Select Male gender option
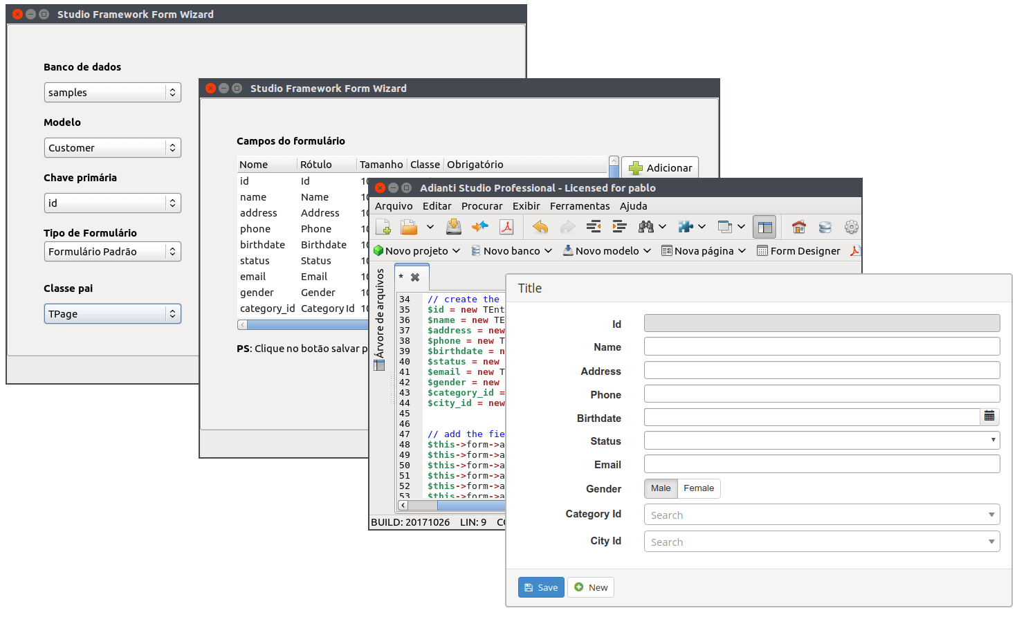This screenshot has height=617, width=1017. pos(661,488)
